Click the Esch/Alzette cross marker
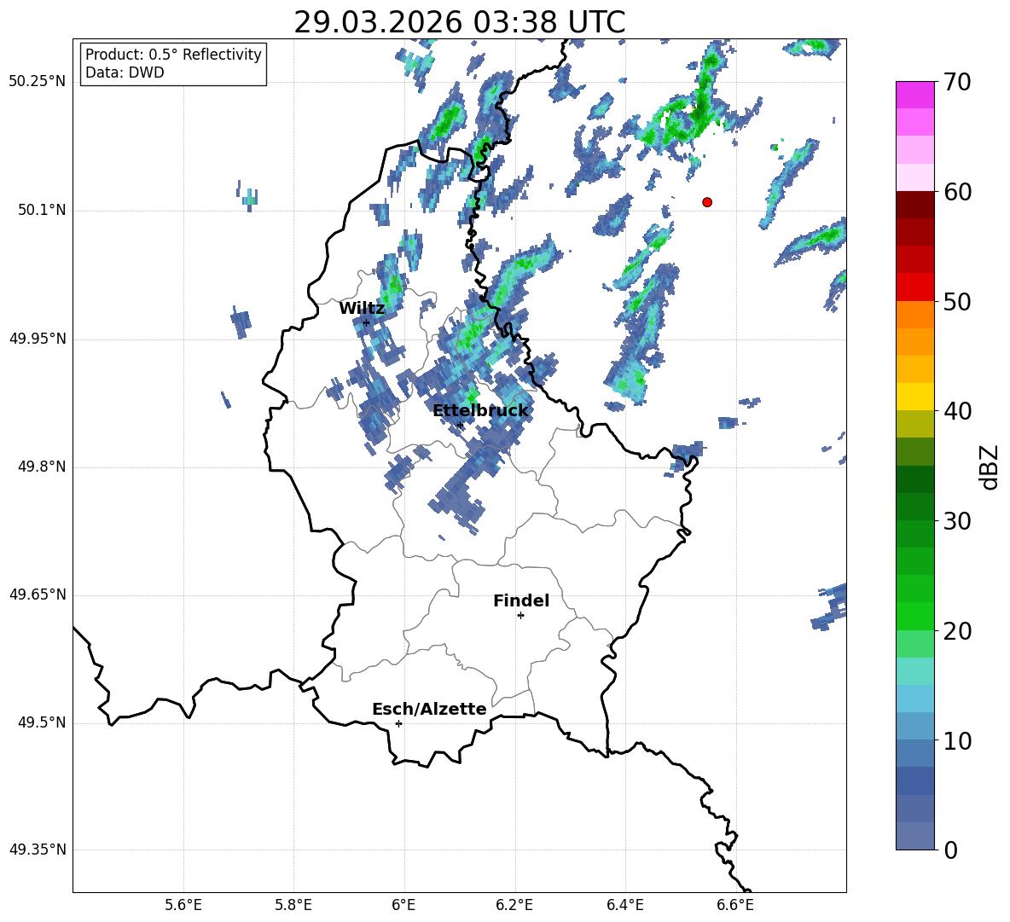The height and width of the screenshot is (922, 1010). click(x=398, y=723)
